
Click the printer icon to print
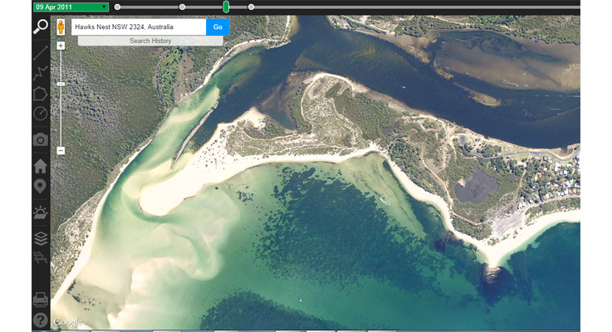[41, 300]
